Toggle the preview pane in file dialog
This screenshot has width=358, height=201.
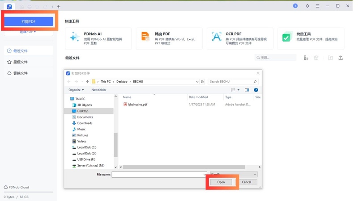pyautogui.click(x=247, y=90)
